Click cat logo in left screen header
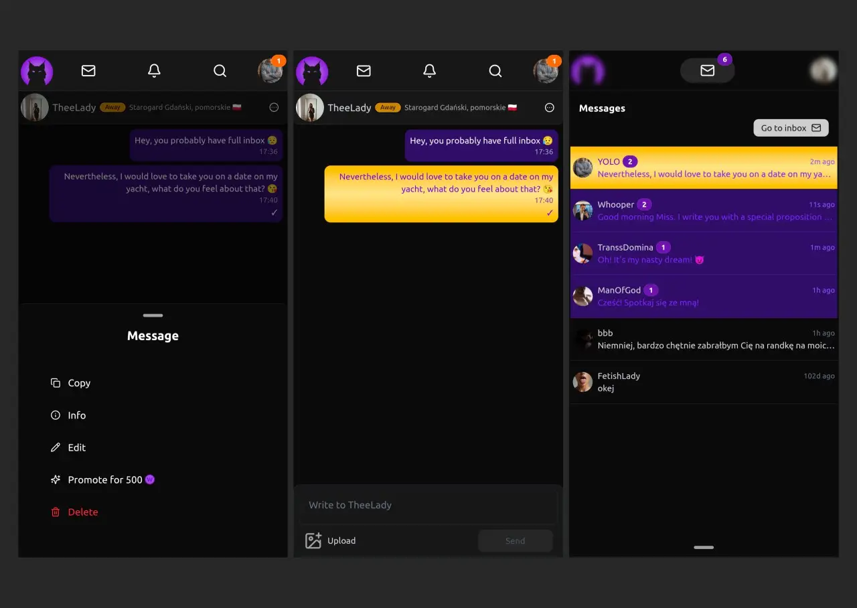857x608 pixels. [37, 71]
